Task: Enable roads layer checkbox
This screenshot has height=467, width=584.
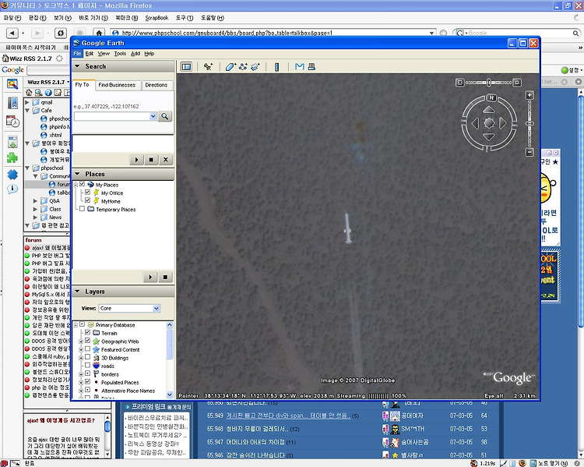Action: point(87,365)
